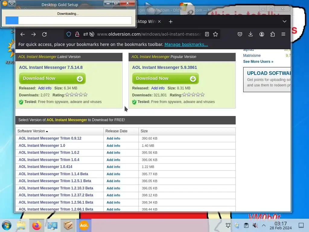
Task: Open AOL Instant Messenger 5.9.3861 title link
Action: 164,67
